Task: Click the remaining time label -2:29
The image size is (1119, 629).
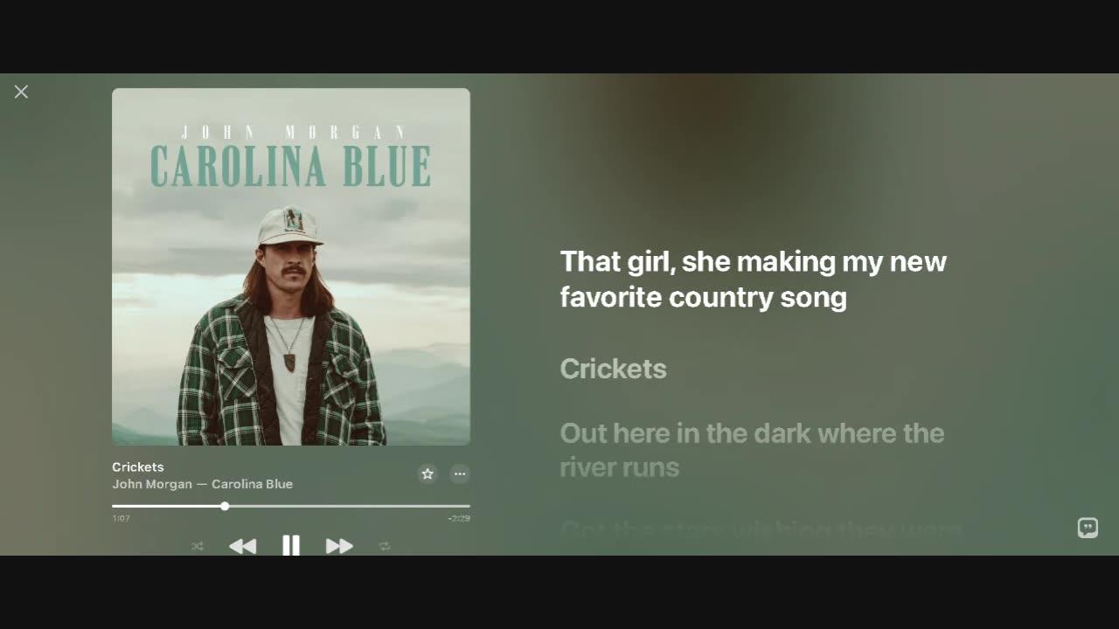Action: pos(459,518)
